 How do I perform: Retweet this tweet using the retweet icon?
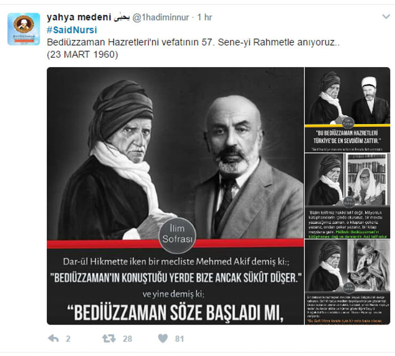(109, 339)
